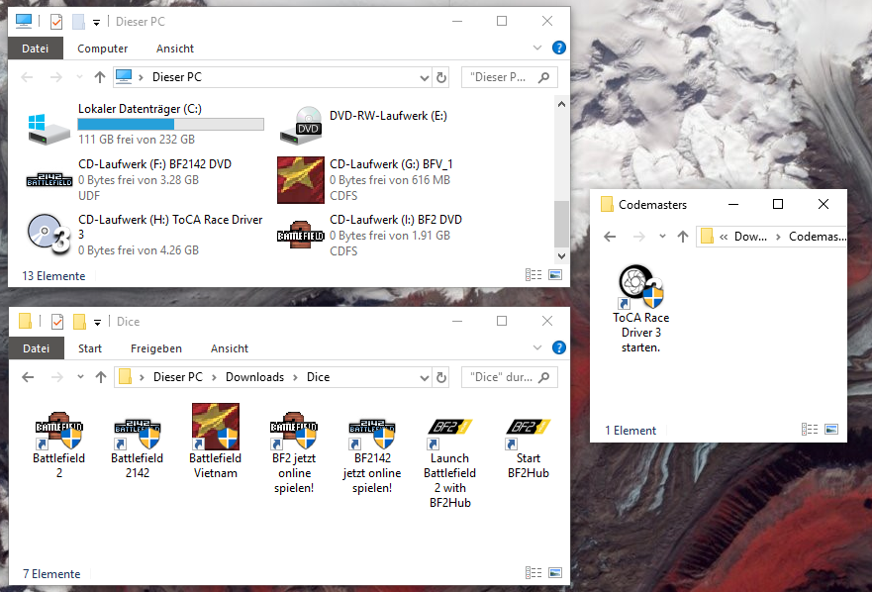Open address history dropdown in Dice window

425,378
